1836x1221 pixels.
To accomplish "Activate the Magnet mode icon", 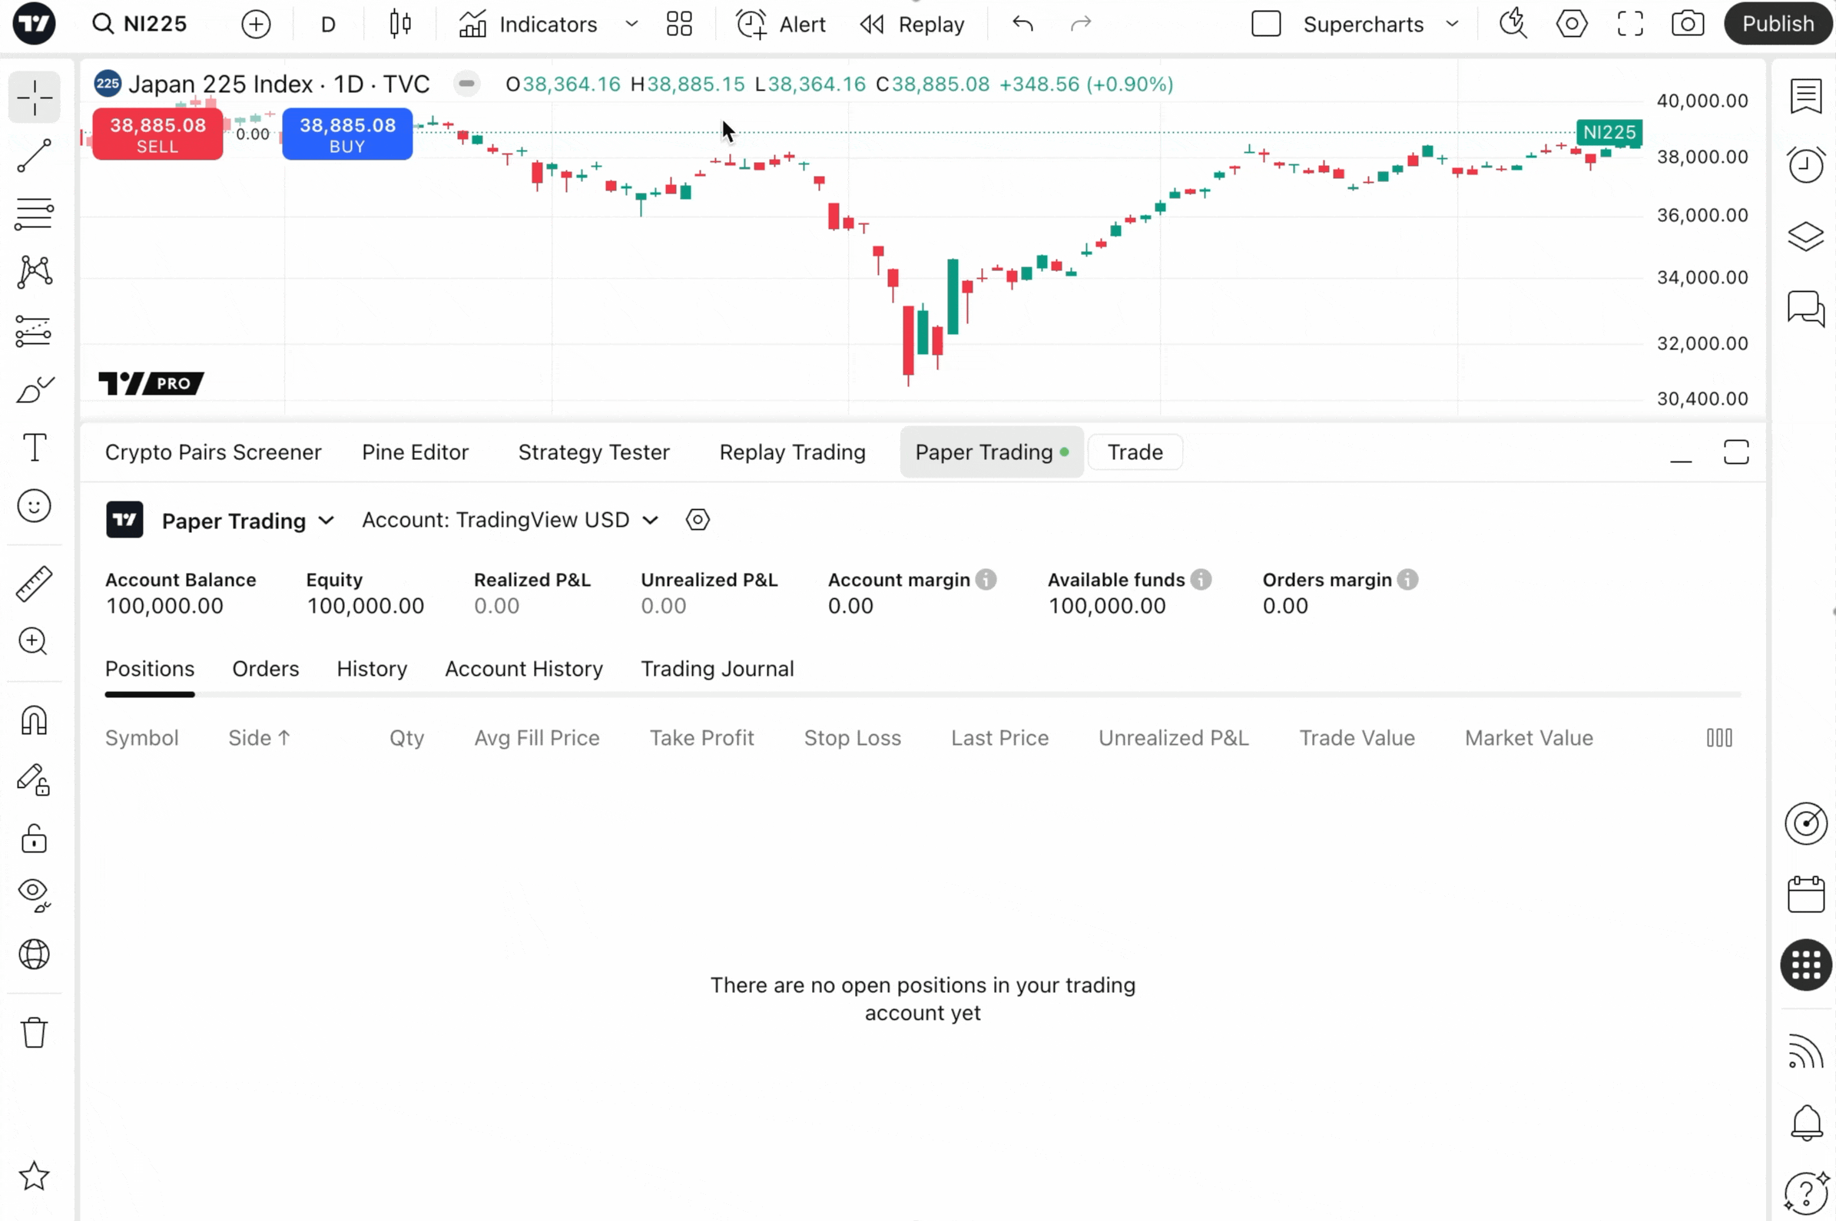I will (35, 720).
